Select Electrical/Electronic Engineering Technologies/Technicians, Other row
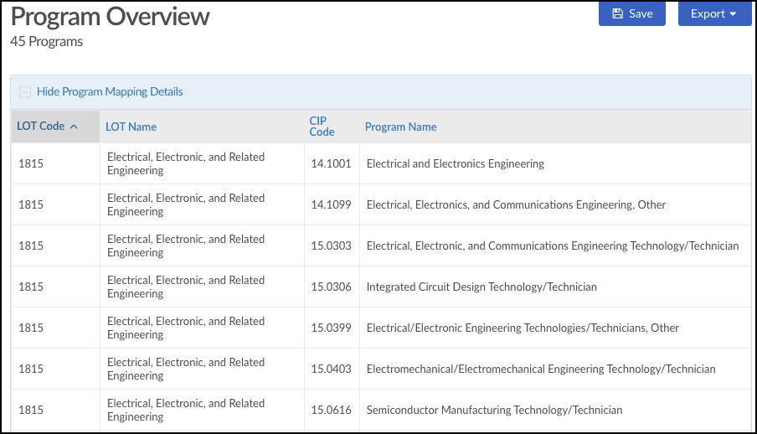The height and width of the screenshot is (434, 757). click(x=381, y=328)
